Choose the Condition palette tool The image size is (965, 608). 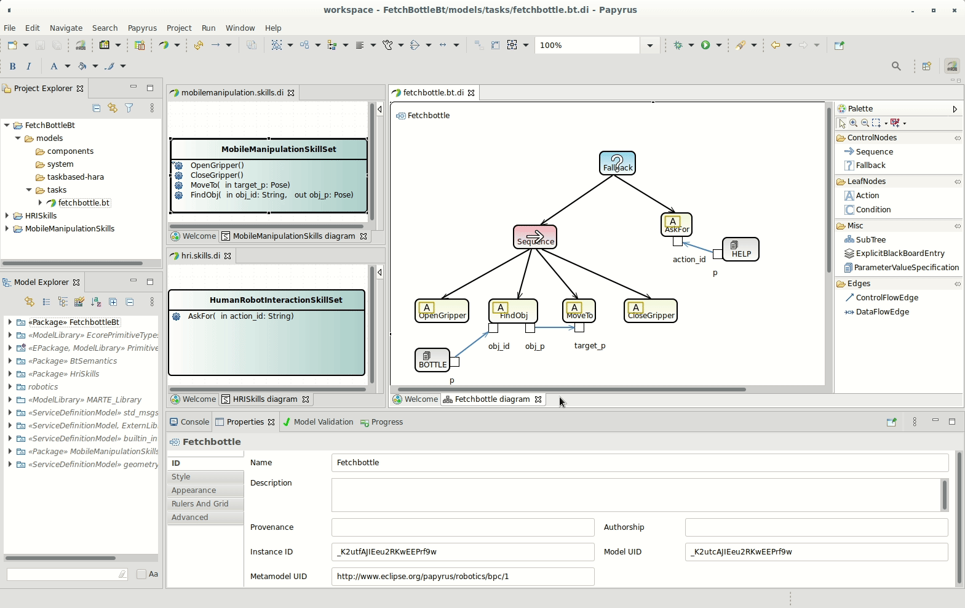[x=872, y=210]
